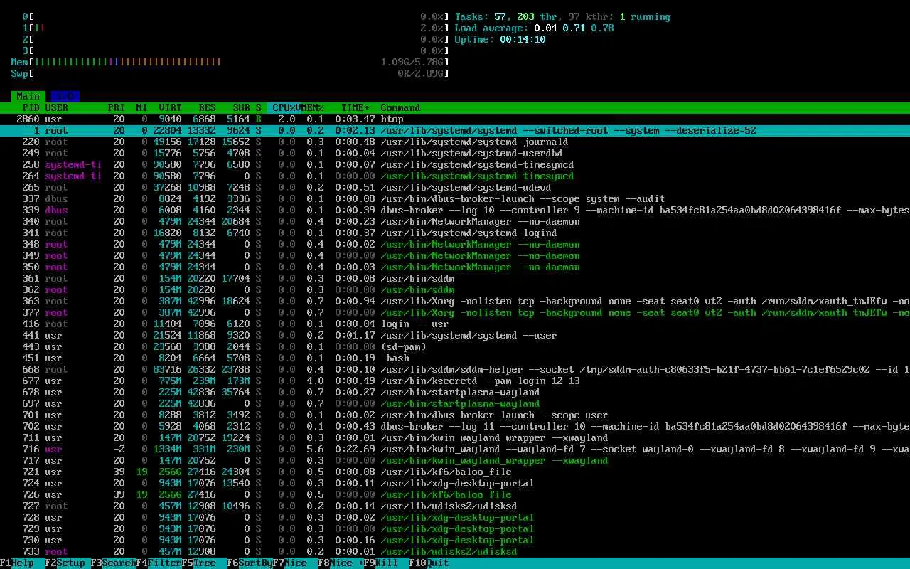Viewport: 910px width, 569px height.
Task: Sort by the NI column header
Action: click(x=141, y=107)
